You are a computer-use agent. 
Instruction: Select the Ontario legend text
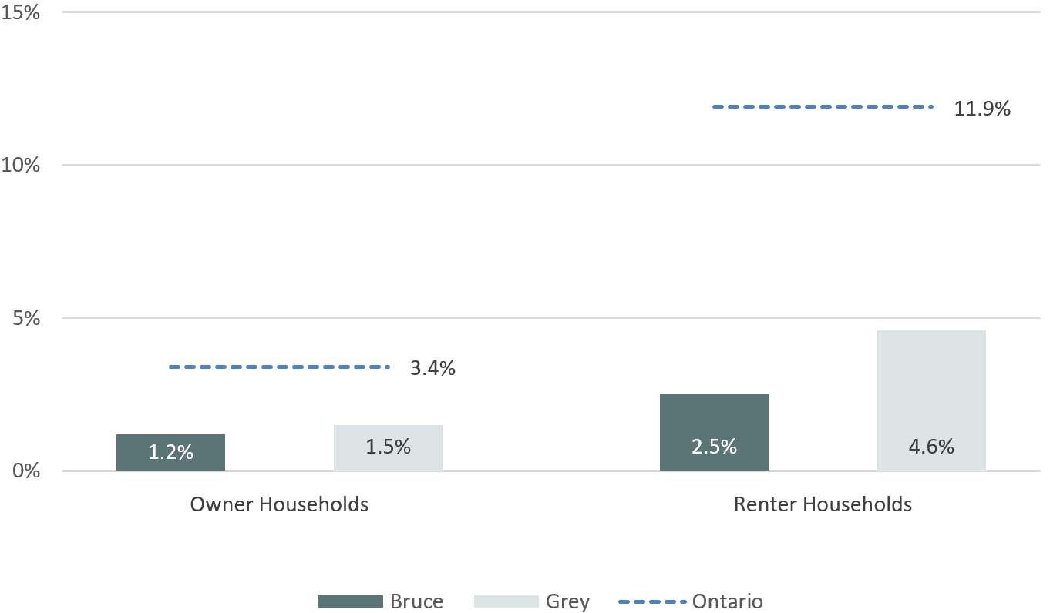pyautogui.click(x=728, y=601)
